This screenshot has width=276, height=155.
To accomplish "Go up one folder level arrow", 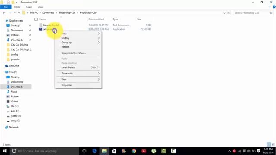I will (19, 13).
